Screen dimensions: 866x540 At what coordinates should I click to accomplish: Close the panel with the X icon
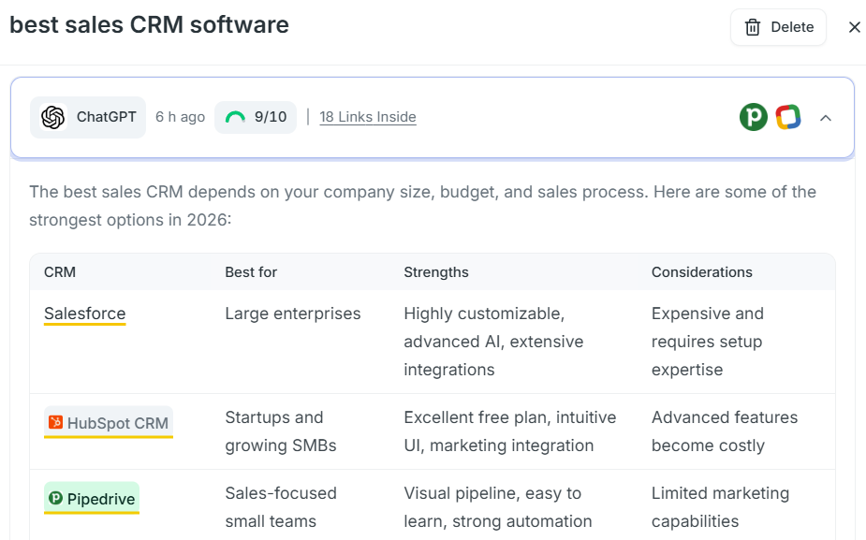pos(855,27)
